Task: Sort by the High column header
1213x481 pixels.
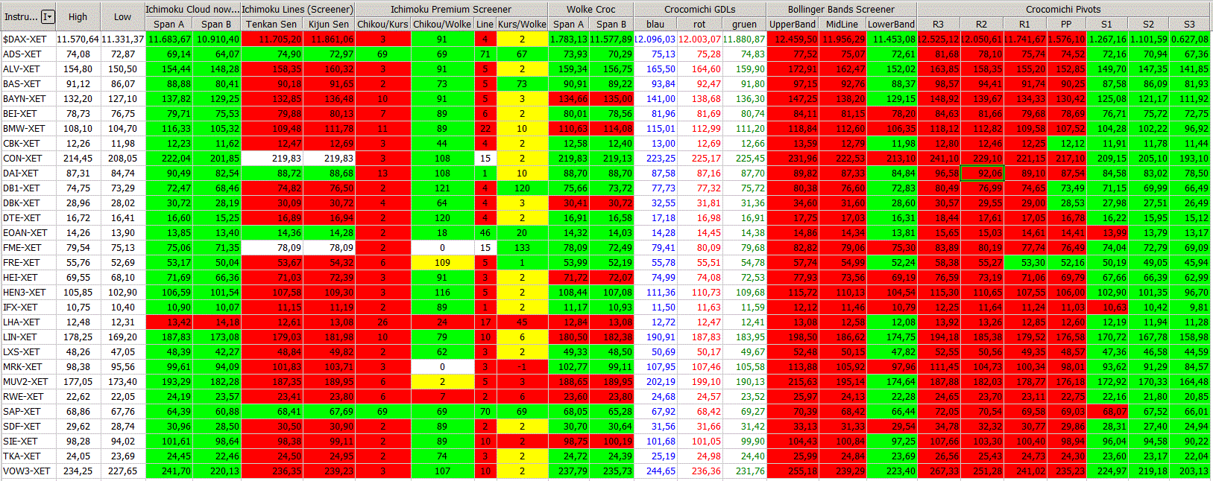Action: pyautogui.click(x=78, y=16)
